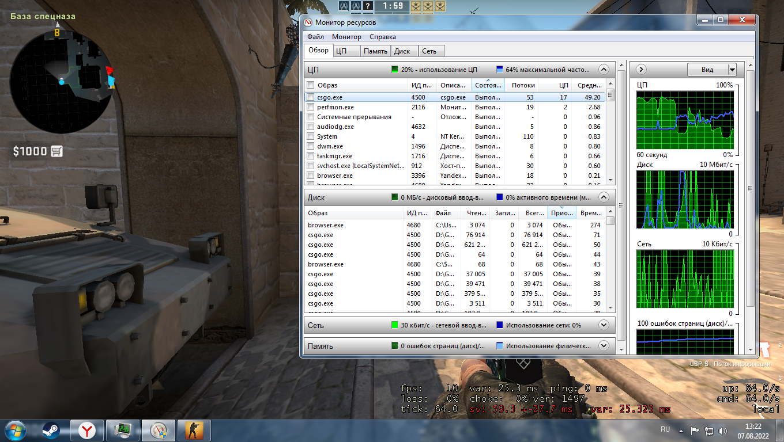Select disk row with 76 914 read bytes
Viewport: 784px width, 442px height.
[x=455, y=235]
